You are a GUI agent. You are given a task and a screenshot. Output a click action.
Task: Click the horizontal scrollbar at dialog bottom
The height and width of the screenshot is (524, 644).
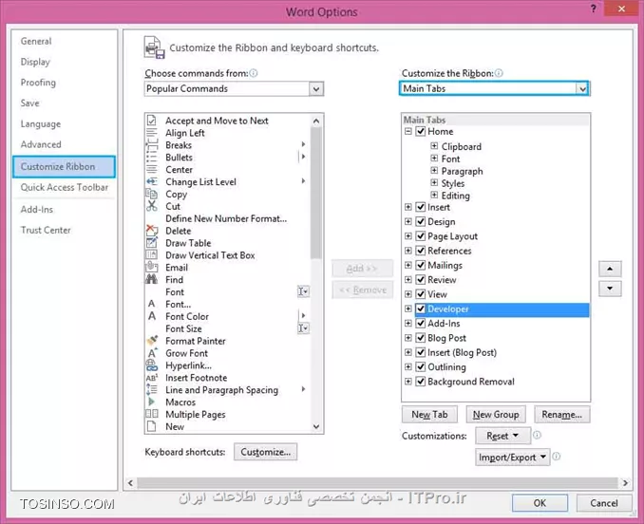[x=377, y=483]
